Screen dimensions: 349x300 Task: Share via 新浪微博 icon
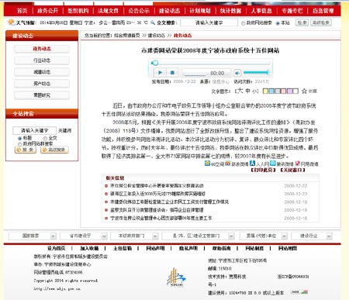[228, 164]
